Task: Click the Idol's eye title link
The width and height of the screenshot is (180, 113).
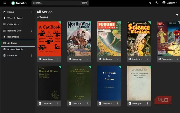Action: [x=107, y=59]
